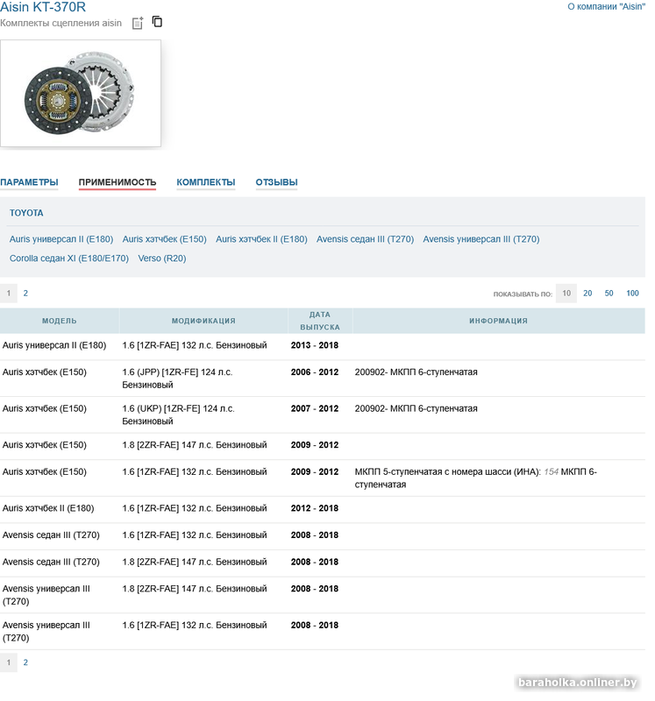Show 10 rows per page

click(566, 294)
